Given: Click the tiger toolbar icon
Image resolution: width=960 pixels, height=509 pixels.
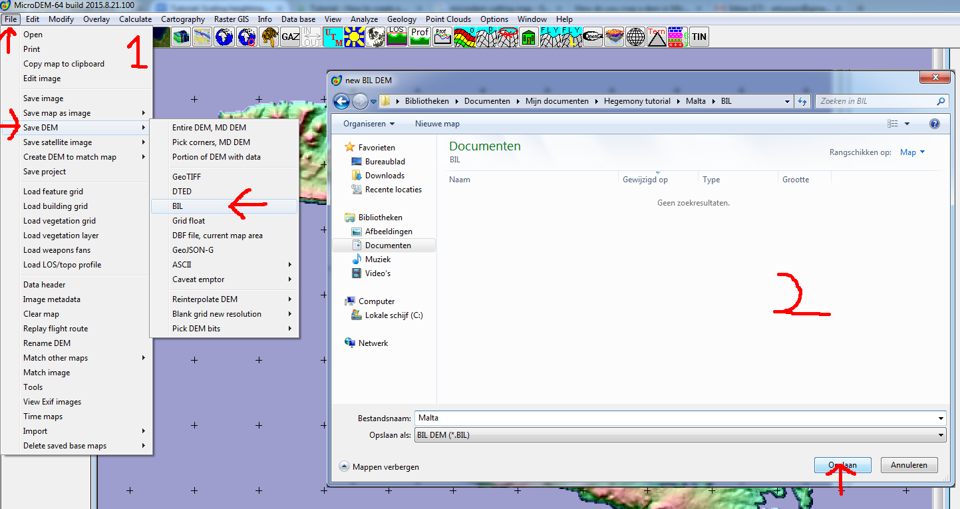Looking at the screenshot, I should (269, 37).
